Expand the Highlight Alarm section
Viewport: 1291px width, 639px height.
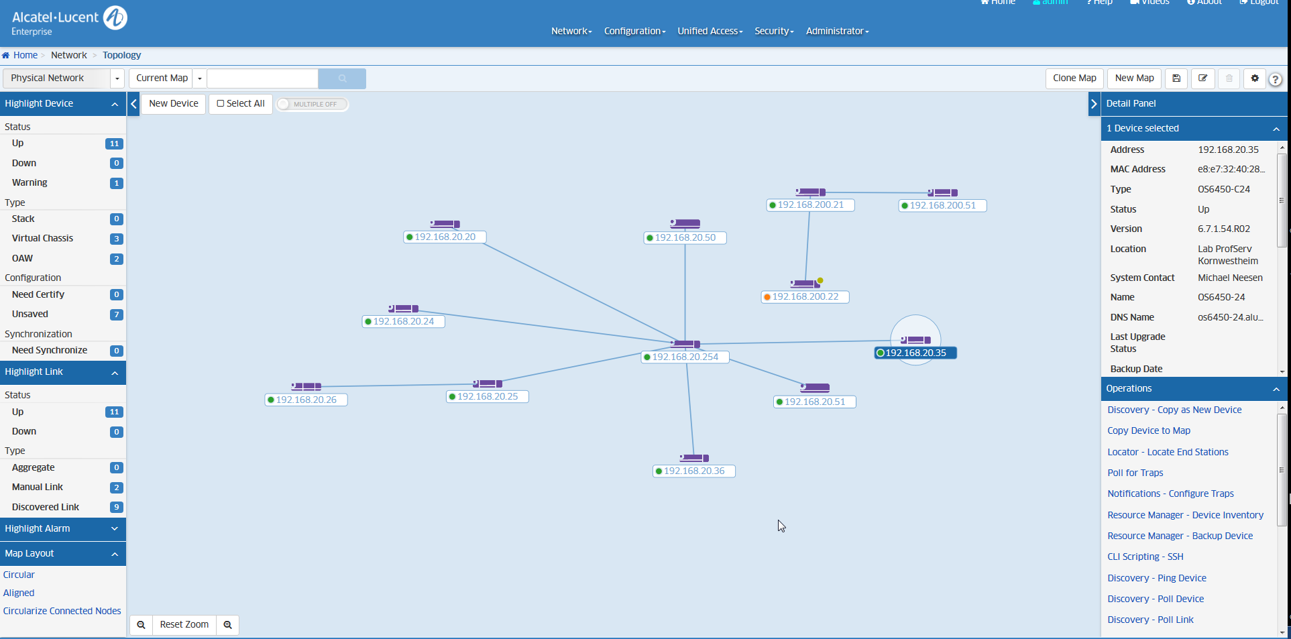point(62,529)
